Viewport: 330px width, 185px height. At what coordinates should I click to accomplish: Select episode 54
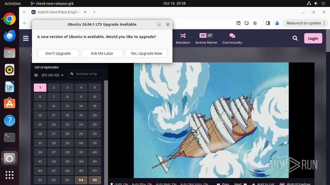(81, 180)
